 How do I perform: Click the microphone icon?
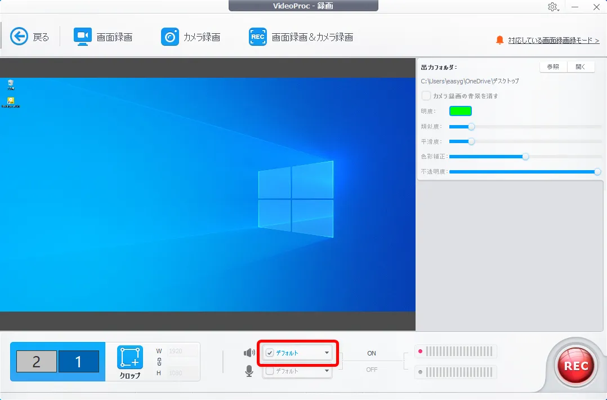tap(249, 371)
